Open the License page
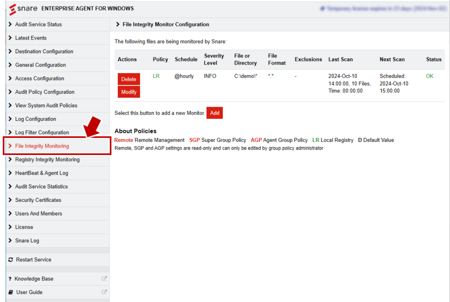450x302 pixels. 58,227
